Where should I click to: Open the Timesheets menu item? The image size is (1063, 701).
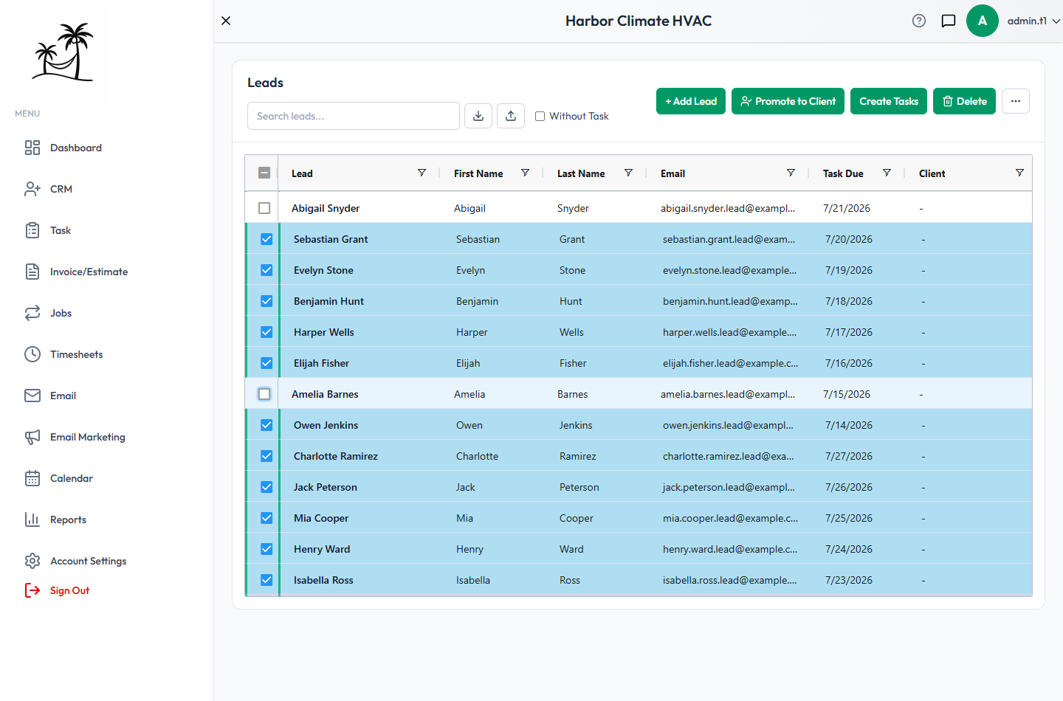click(x=77, y=354)
